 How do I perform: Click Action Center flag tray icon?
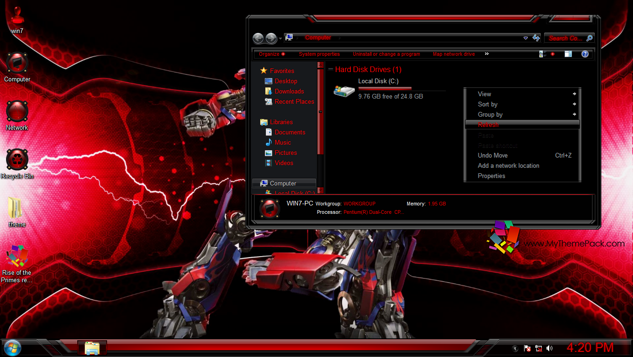pyautogui.click(x=527, y=348)
